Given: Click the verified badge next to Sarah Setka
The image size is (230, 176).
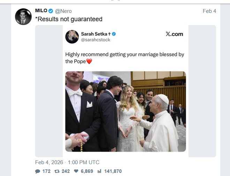Looking at the screenshot, I should coord(114,34).
